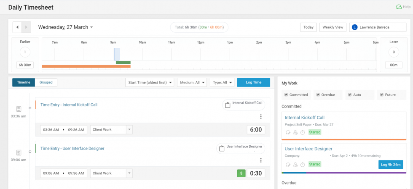Click the green time bar on the timeline

click(123, 63)
